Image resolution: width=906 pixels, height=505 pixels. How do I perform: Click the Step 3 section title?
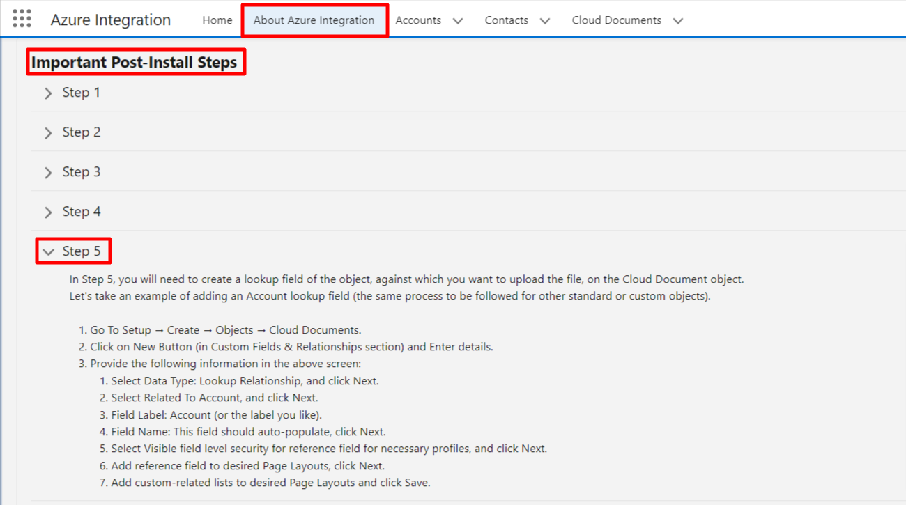click(x=82, y=172)
